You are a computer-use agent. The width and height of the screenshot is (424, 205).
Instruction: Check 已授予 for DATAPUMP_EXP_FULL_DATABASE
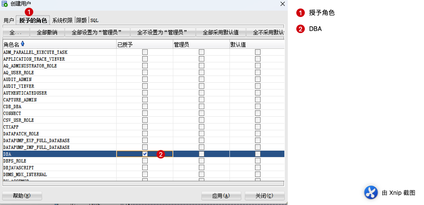[145, 140]
